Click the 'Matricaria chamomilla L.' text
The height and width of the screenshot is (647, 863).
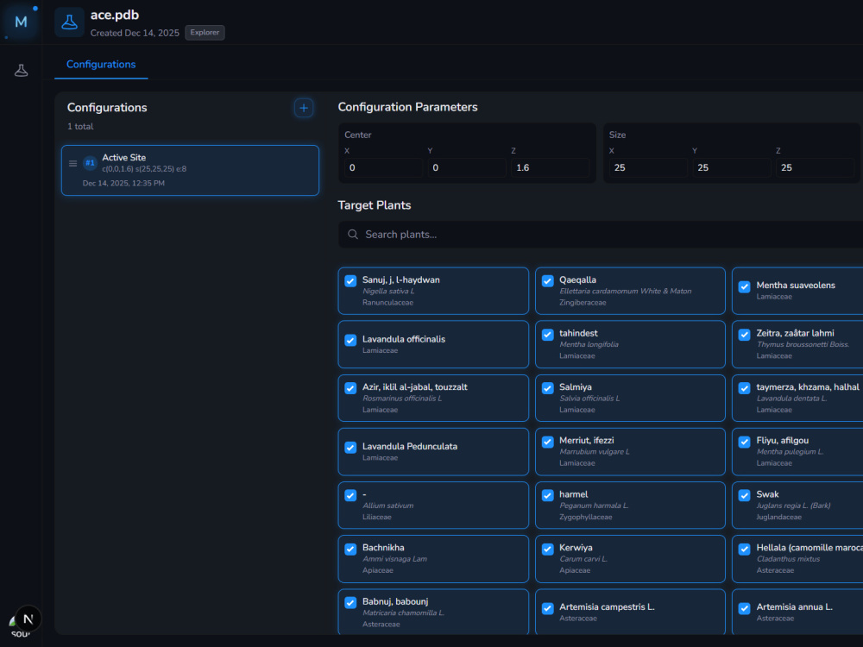(x=403, y=612)
